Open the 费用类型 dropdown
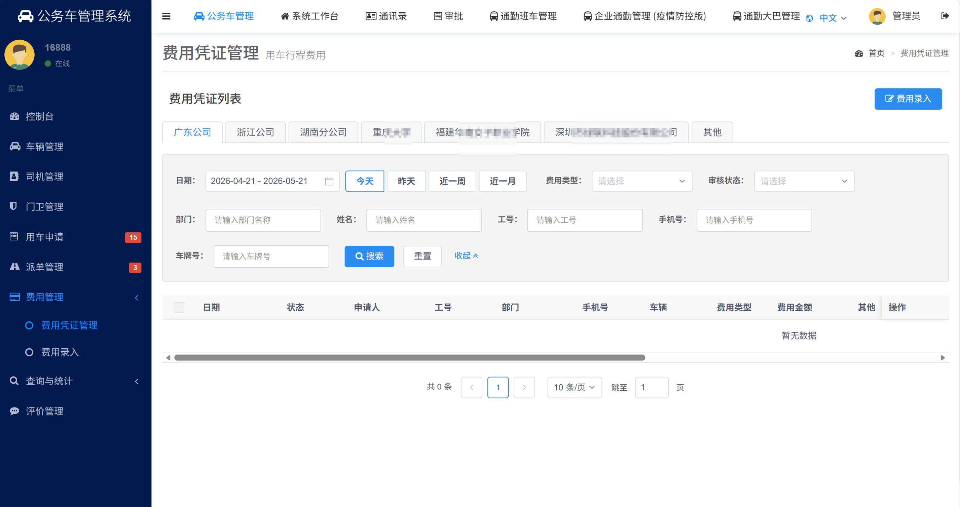This screenshot has height=507, width=960. [642, 182]
